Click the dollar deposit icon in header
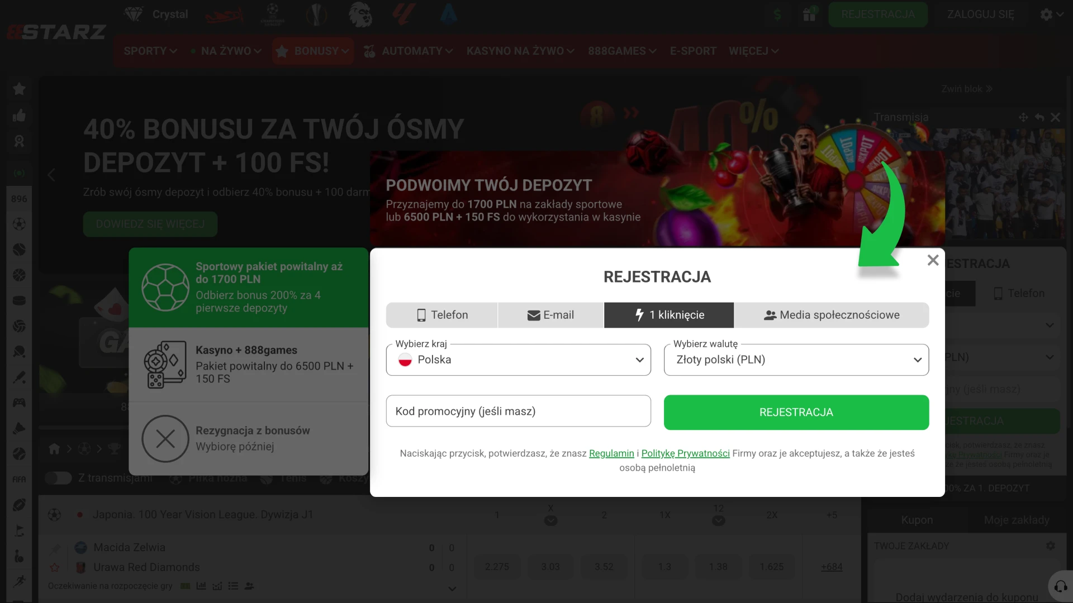The height and width of the screenshot is (603, 1073). 777,14
